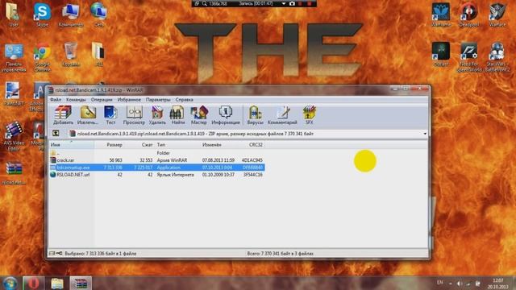This screenshot has width=516, height=290.
Task: Click the Deadpool desktop shortcut
Action: [x=469, y=14]
